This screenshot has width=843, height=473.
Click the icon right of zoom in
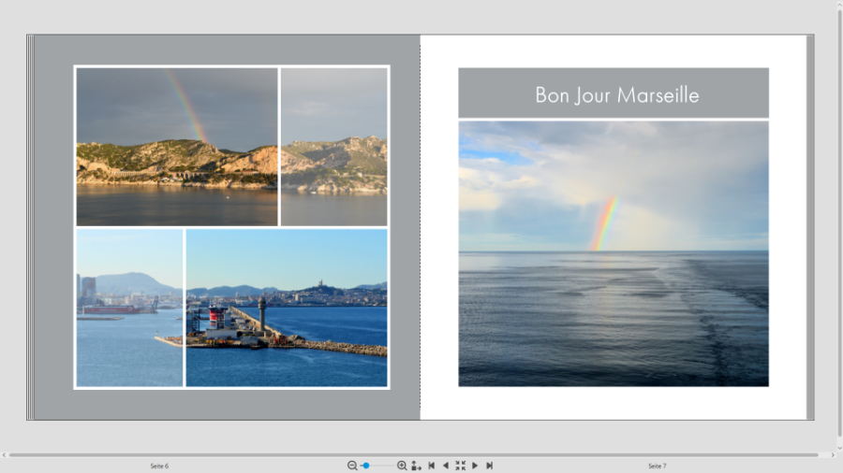(416, 466)
